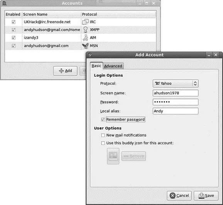Select the UKHack@irc.freenode.net row

(80, 22)
